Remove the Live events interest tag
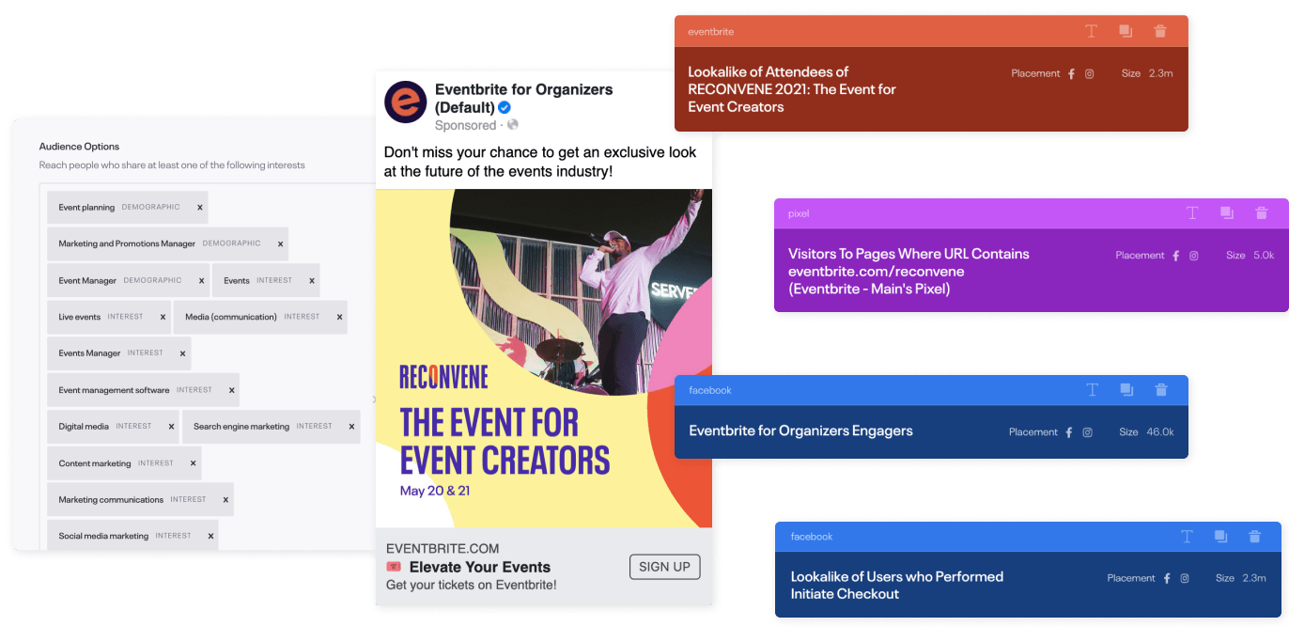Viewport: 1289px width, 642px height. [x=163, y=318]
